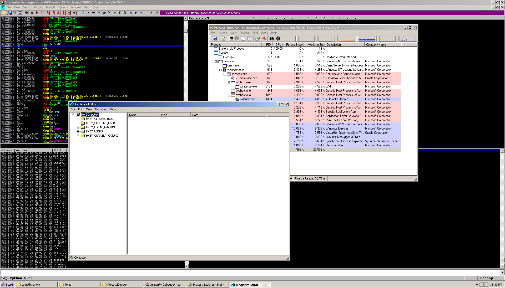Sort by the PID column header
The width and height of the screenshot is (505, 288).
tap(267, 45)
